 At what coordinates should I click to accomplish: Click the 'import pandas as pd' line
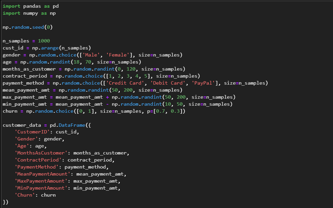coord(31,6)
